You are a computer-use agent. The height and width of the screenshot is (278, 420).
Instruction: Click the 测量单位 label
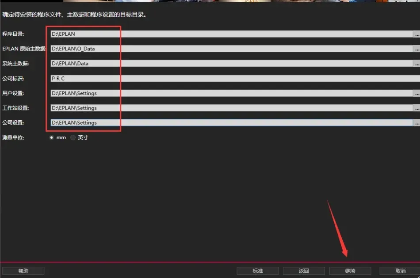coord(13,137)
